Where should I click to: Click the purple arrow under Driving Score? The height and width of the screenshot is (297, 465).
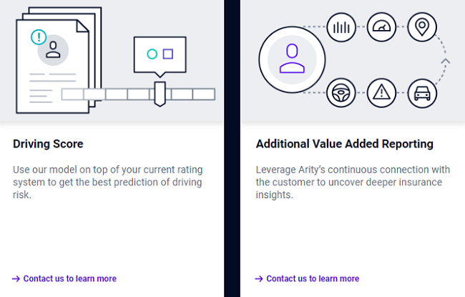pyautogui.click(x=16, y=278)
